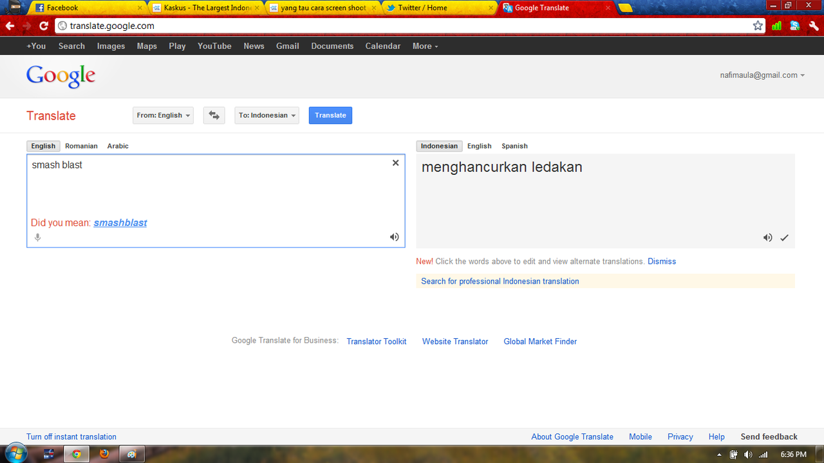
Task: Select Indonesian as target language
Action: [439, 146]
